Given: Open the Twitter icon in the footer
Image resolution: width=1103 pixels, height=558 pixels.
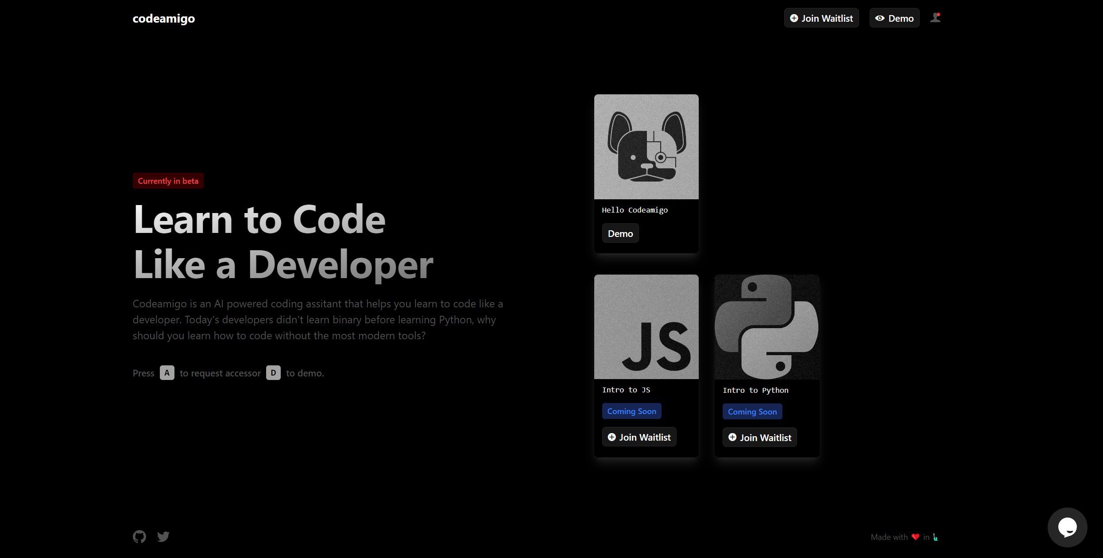Looking at the screenshot, I should pos(163,536).
